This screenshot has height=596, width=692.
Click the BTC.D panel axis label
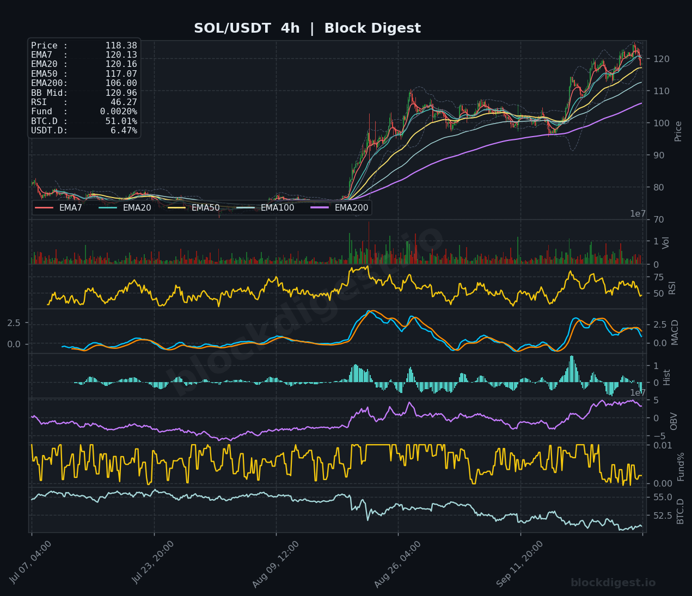tap(681, 511)
